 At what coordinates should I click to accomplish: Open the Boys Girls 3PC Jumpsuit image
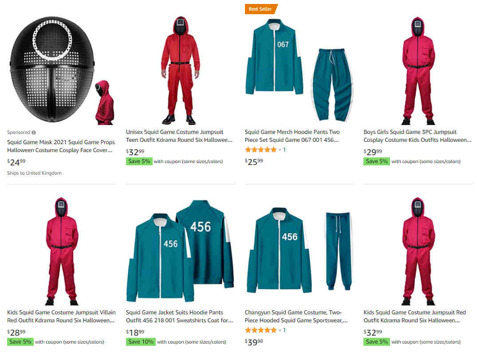[x=418, y=70]
